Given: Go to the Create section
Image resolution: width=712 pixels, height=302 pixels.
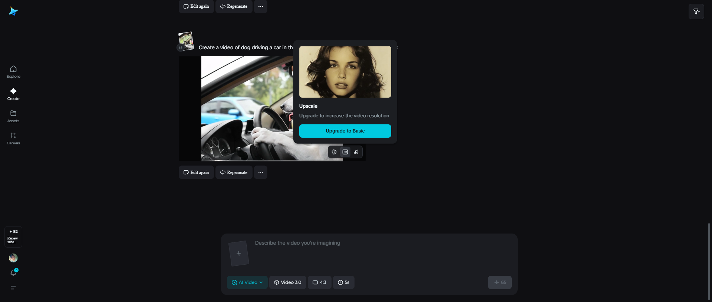Looking at the screenshot, I should pos(13,94).
